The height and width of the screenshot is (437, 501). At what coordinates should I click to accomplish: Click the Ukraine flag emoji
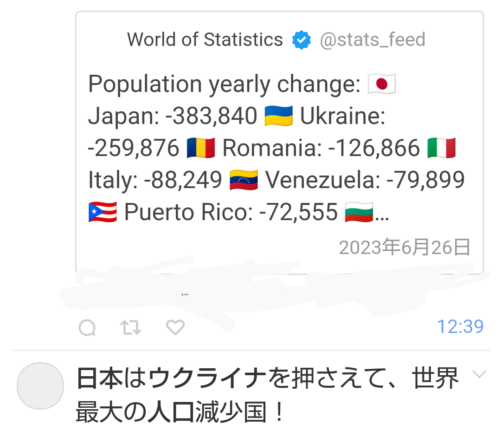tap(279, 116)
